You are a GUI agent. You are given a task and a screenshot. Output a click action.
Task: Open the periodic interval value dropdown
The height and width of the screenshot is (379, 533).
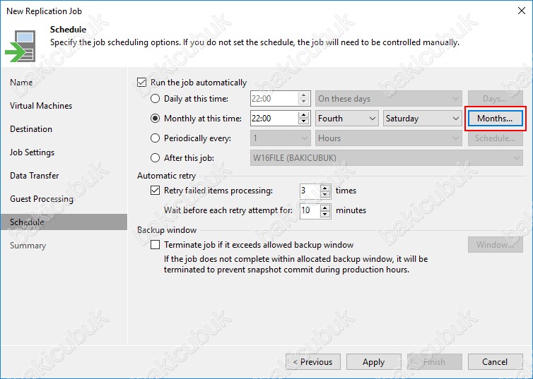coord(280,138)
